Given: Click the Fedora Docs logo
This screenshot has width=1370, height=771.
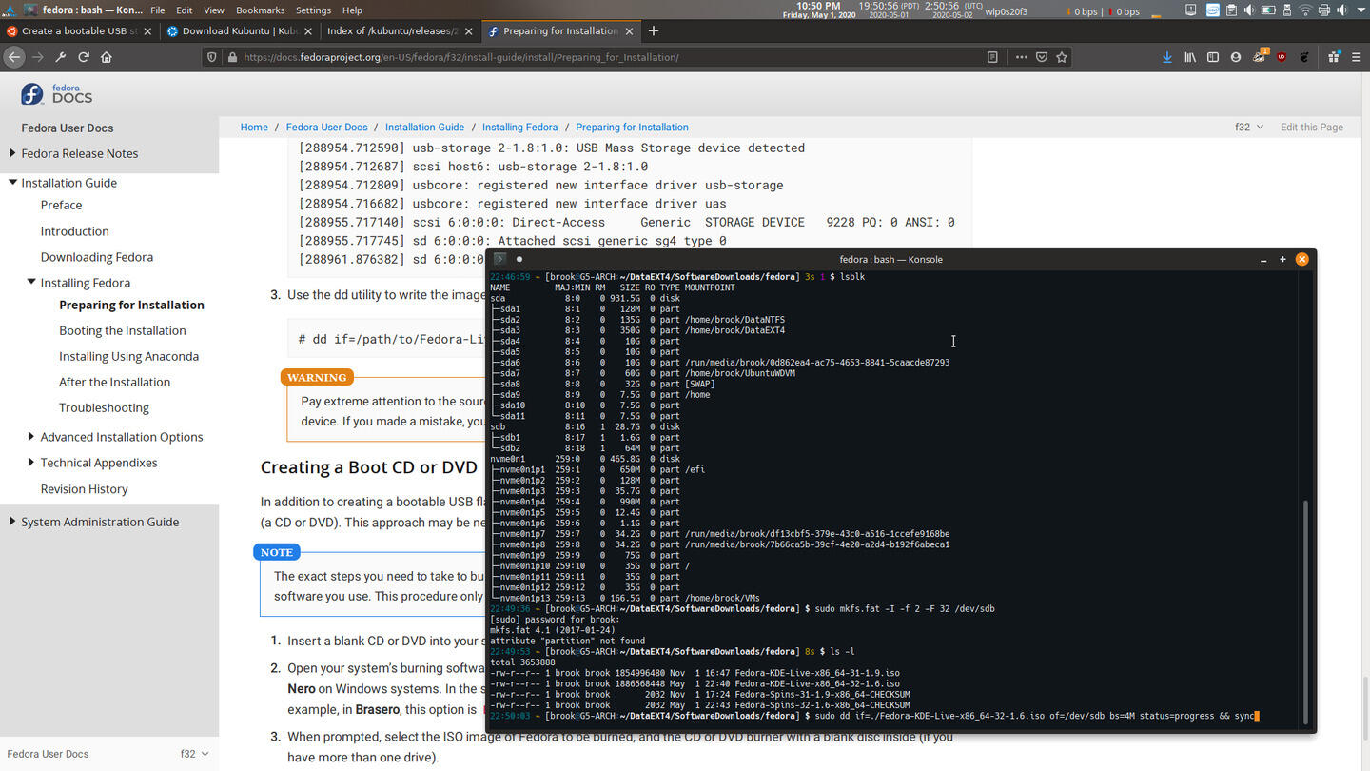Looking at the screenshot, I should click(57, 93).
